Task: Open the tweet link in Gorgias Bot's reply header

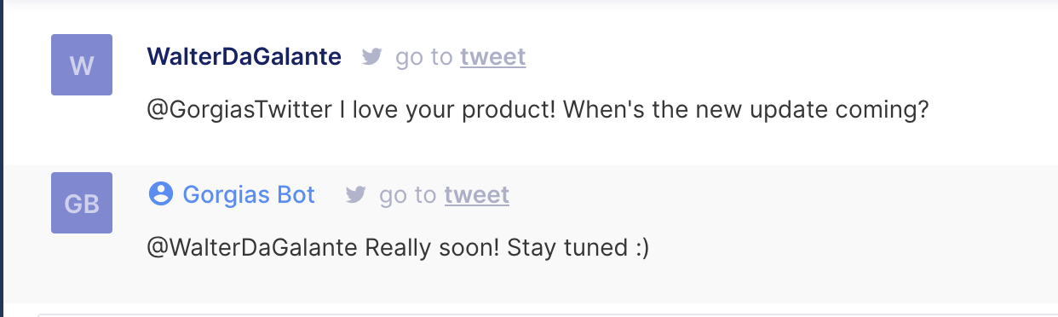Action: 477,195
